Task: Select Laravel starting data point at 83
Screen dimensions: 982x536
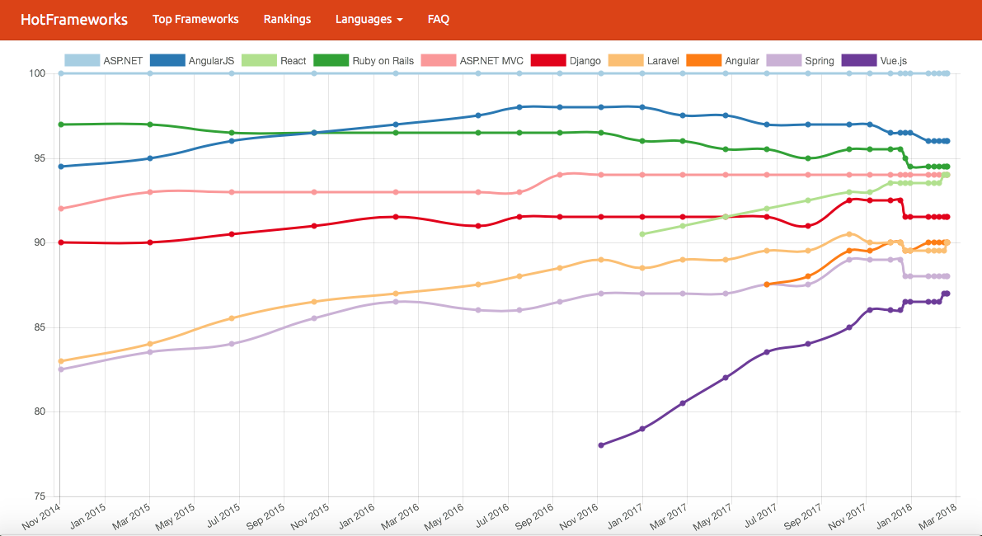Action: tap(61, 361)
